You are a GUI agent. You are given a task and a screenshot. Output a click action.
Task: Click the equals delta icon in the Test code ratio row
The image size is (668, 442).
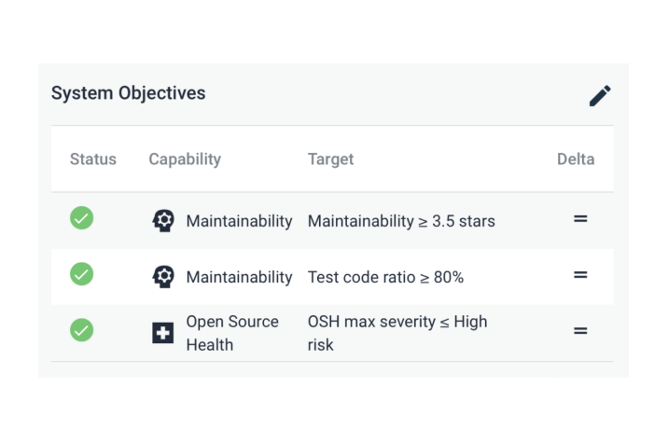[x=580, y=275]
